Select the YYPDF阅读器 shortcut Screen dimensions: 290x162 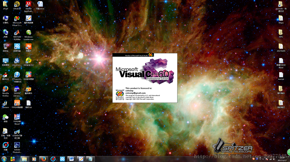tap(17, 104)
